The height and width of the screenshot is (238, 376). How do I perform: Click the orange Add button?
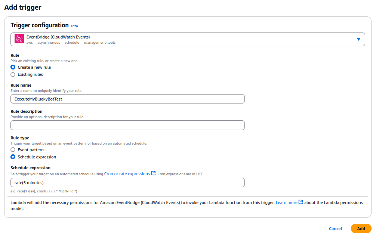pos(361,229)
